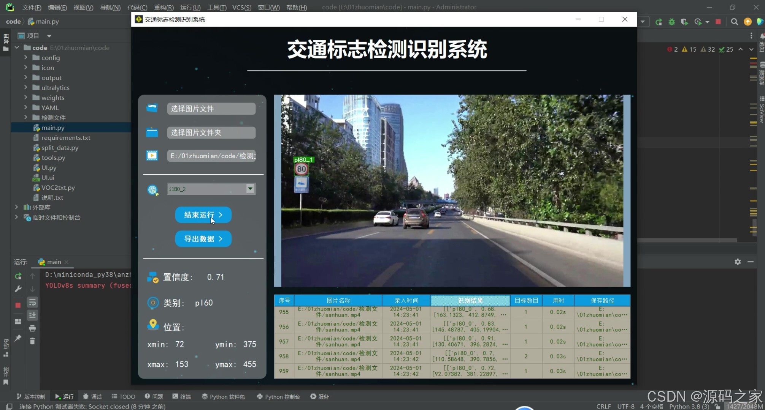Click the rerun main icon
The height and width of the screenshot is (410, 765).
(x=18, y=276)
